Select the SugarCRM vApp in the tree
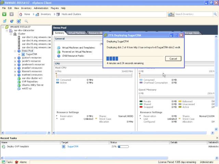Image resolution: width=219 pixels, height=164 pixels. 31,54
